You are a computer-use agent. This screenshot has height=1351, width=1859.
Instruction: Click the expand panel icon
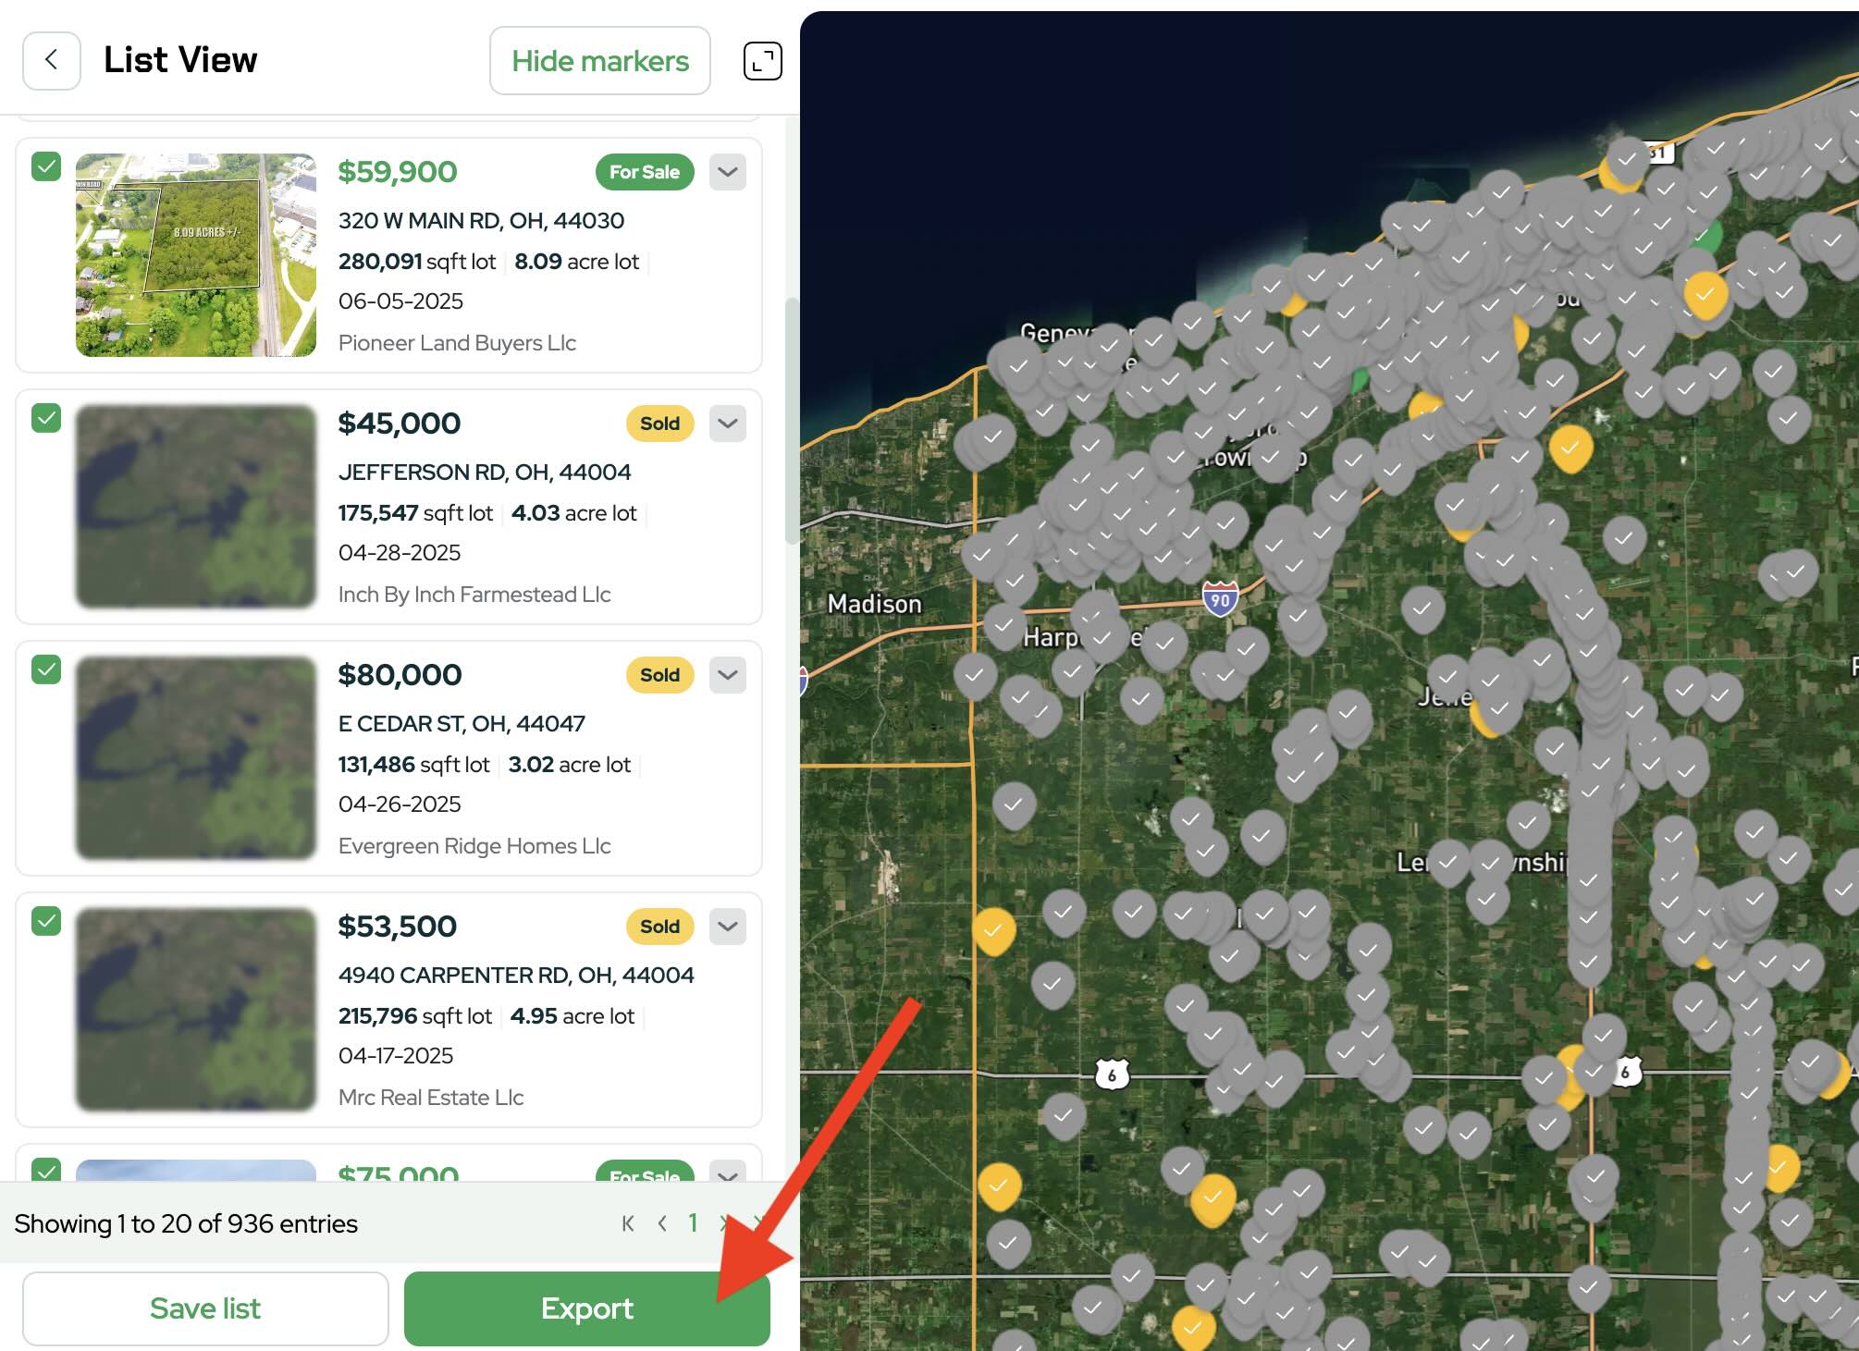pos(762,61)
